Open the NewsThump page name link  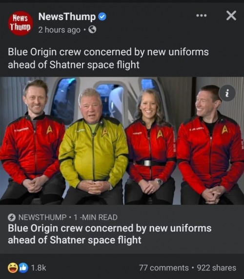pyautogui.click(x=67, y=17)
